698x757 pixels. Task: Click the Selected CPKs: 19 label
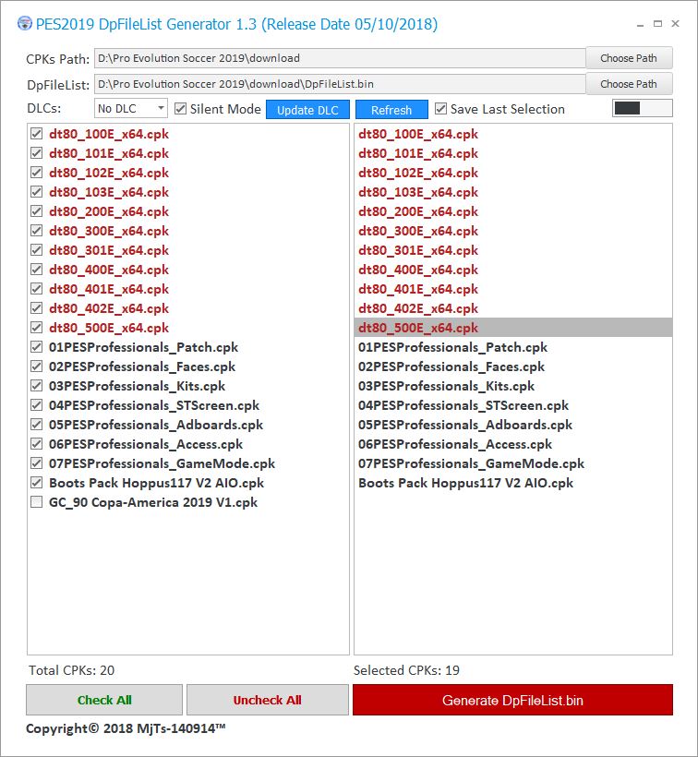(406, 670)
